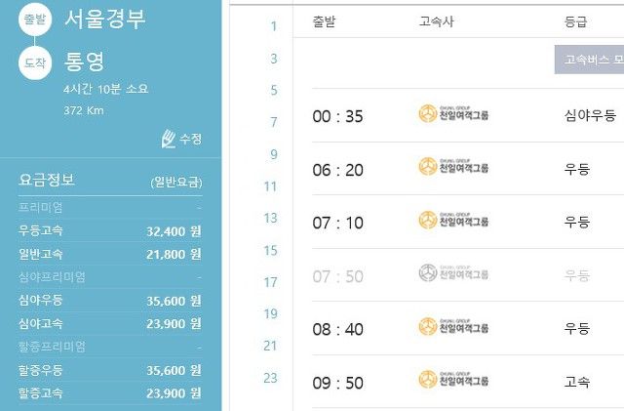The height and width of the screenshot is (411, 624).
Task: Choose the 00:35 심야우등 departure
Action: (x=468, y=115)
